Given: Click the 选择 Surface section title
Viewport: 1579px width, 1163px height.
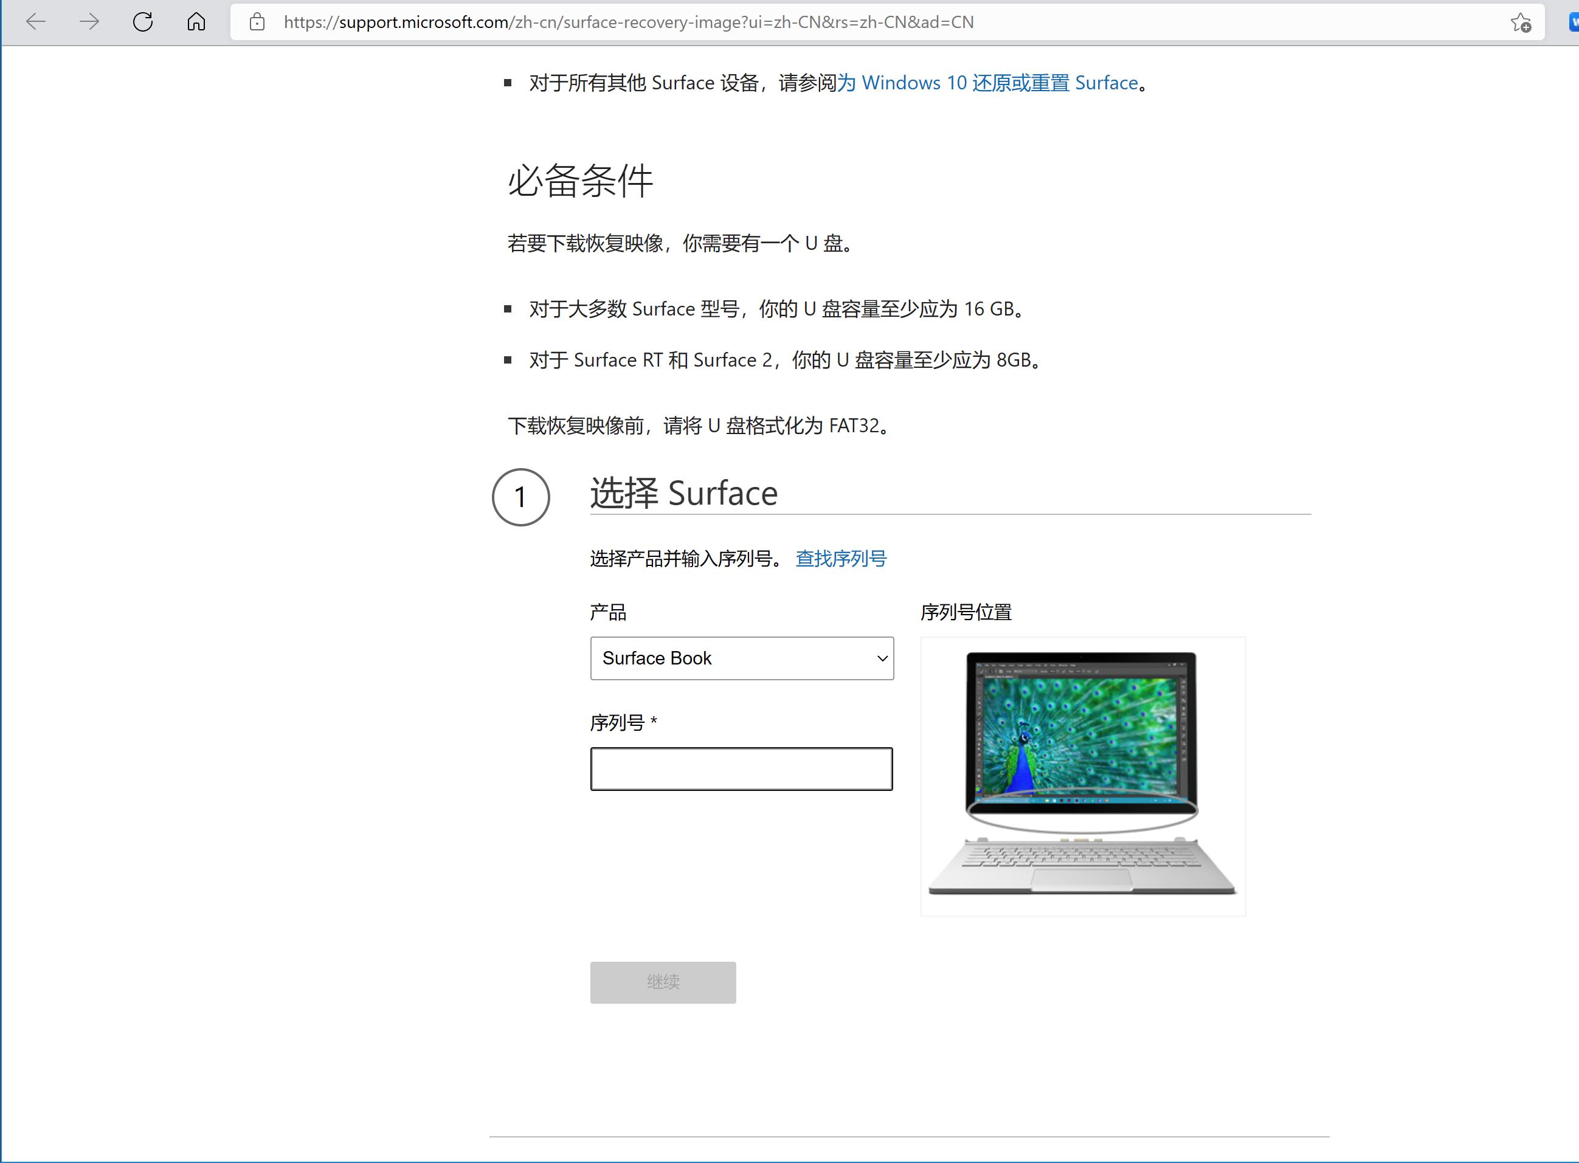Looking at the screenshot, I should (682, 493).
